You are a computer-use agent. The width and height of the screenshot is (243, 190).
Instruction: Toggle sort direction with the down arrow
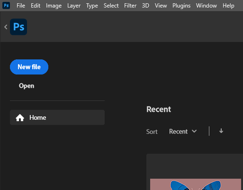point(221,131)
